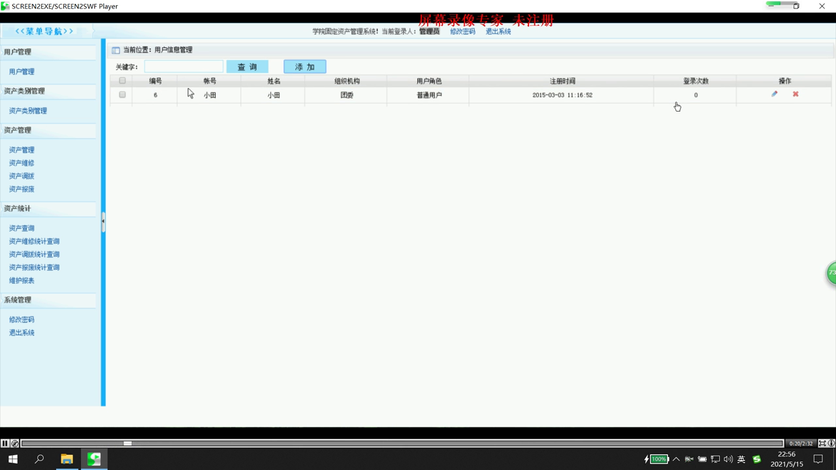Click the 注册时间 column header

(x=562, y=81)
